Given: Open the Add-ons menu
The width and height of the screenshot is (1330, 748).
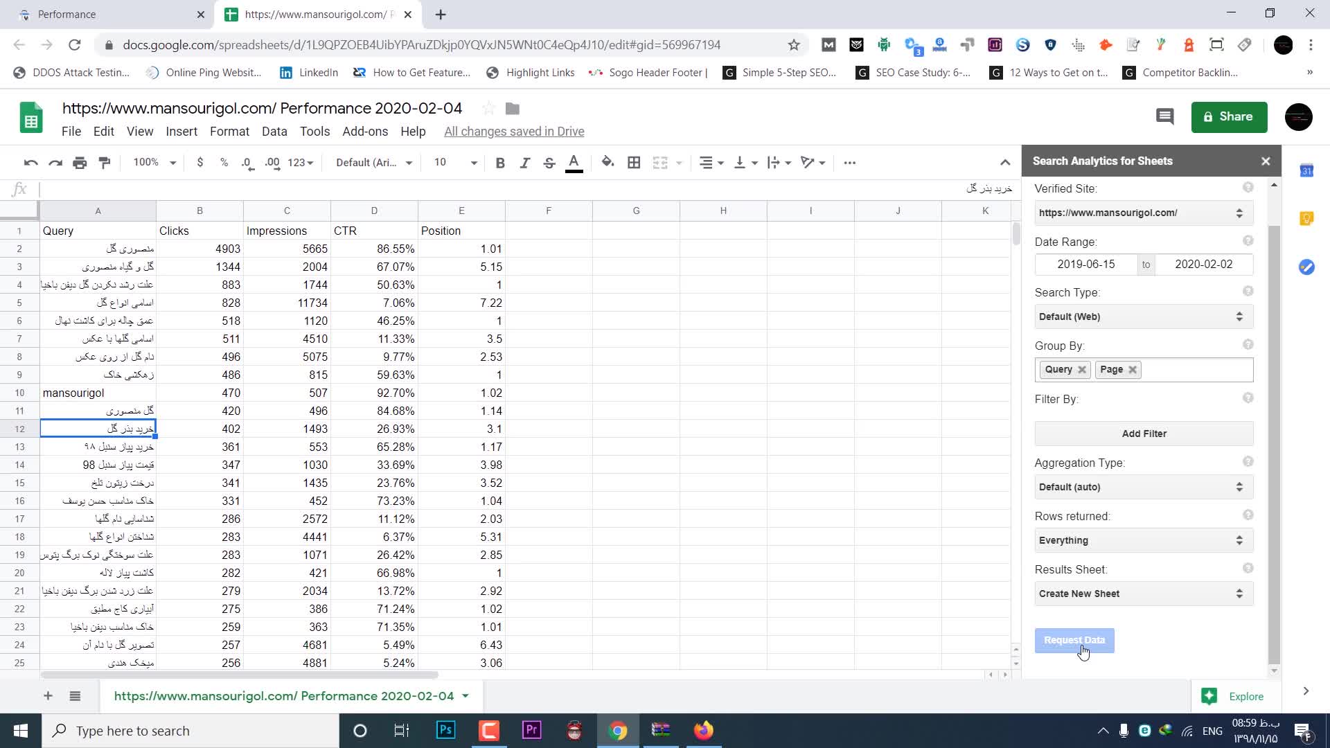Looking at the screenshot, I should click(365, 132).
